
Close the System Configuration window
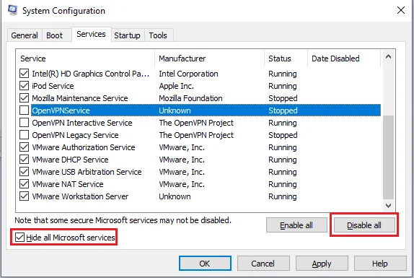coord(401,11)
